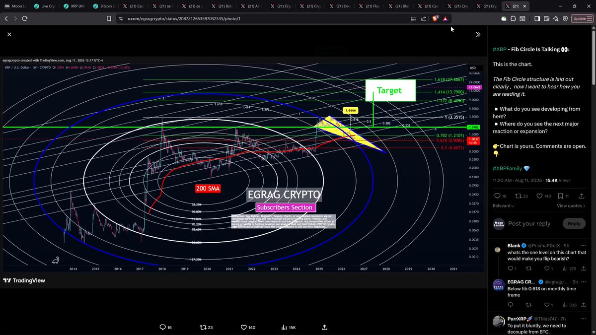Share icon beneath the photo

tap(324, 328)
